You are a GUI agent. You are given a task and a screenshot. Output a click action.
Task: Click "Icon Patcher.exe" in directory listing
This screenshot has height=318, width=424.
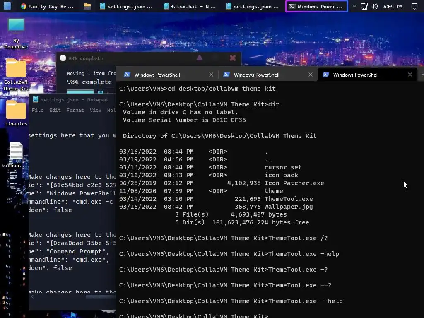pyautogui.click(x=294, y=183)
